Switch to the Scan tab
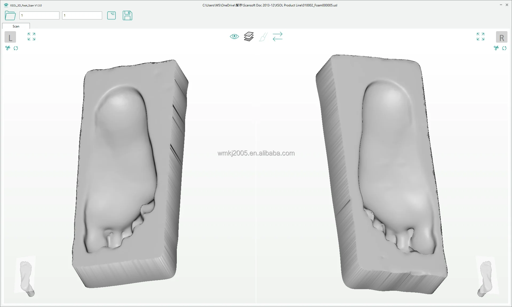512x307 pixels. point(16,26)
